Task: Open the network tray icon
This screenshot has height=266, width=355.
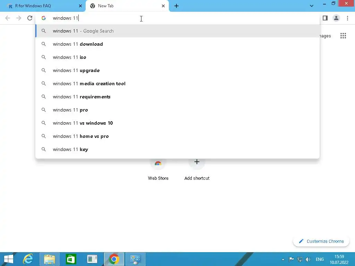Action: pyautogui.click(x=300, y=259)
